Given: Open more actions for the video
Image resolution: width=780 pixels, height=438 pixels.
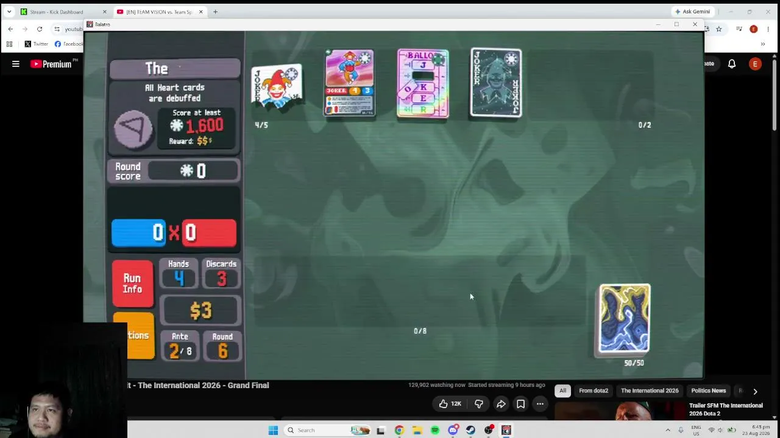Looking at the screenshot, I should coord(540,404).
